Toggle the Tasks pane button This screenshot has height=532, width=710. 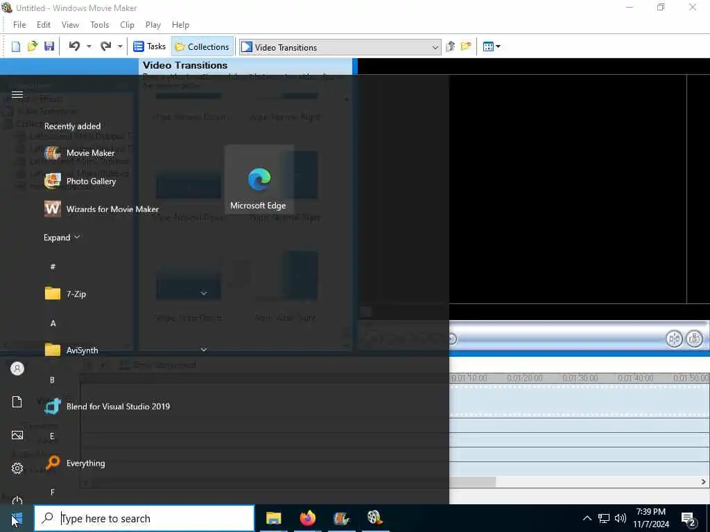point(150,46)
